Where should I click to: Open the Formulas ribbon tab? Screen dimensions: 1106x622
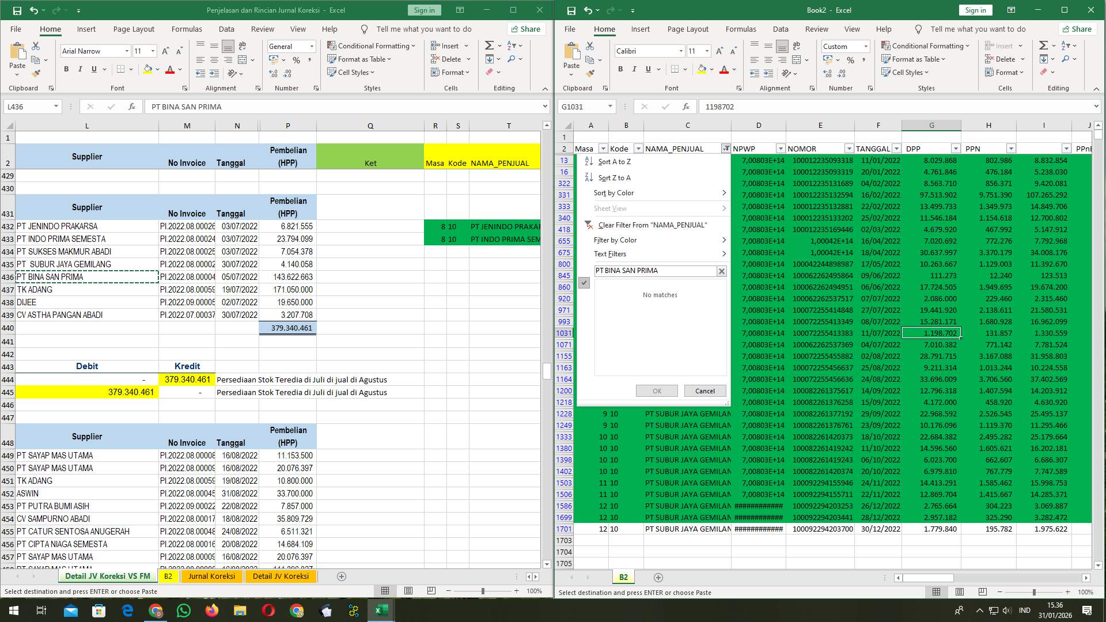point(187,29)
